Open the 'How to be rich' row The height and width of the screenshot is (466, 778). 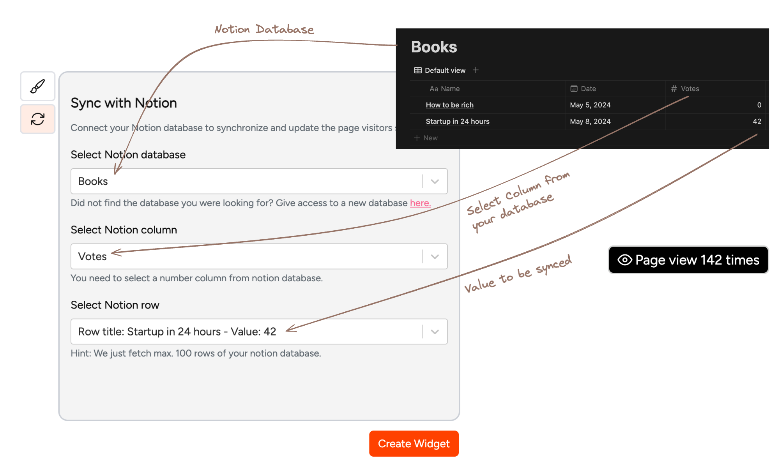point(449,105)
